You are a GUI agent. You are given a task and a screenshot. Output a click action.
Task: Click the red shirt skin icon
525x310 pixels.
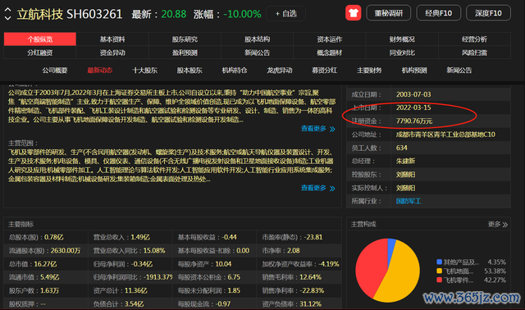point(354,13)
